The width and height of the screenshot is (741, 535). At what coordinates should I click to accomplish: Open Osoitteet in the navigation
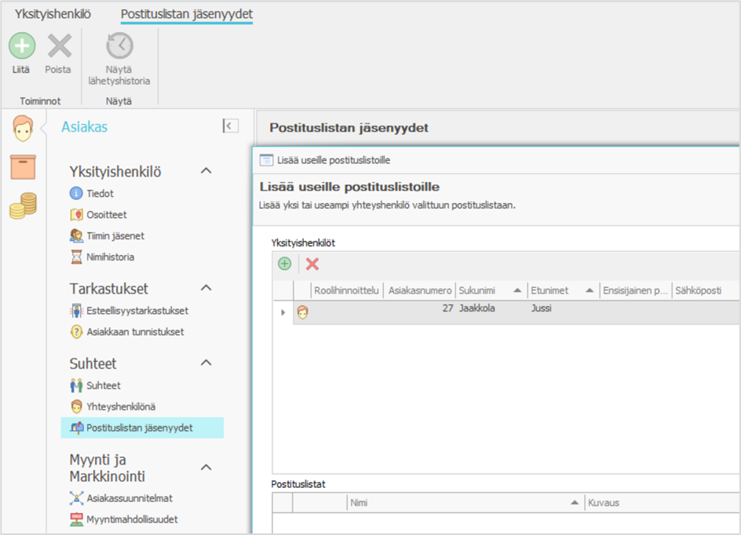pyautogui.click(x=107, y=214)
